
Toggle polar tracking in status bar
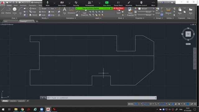pos(150,104)
